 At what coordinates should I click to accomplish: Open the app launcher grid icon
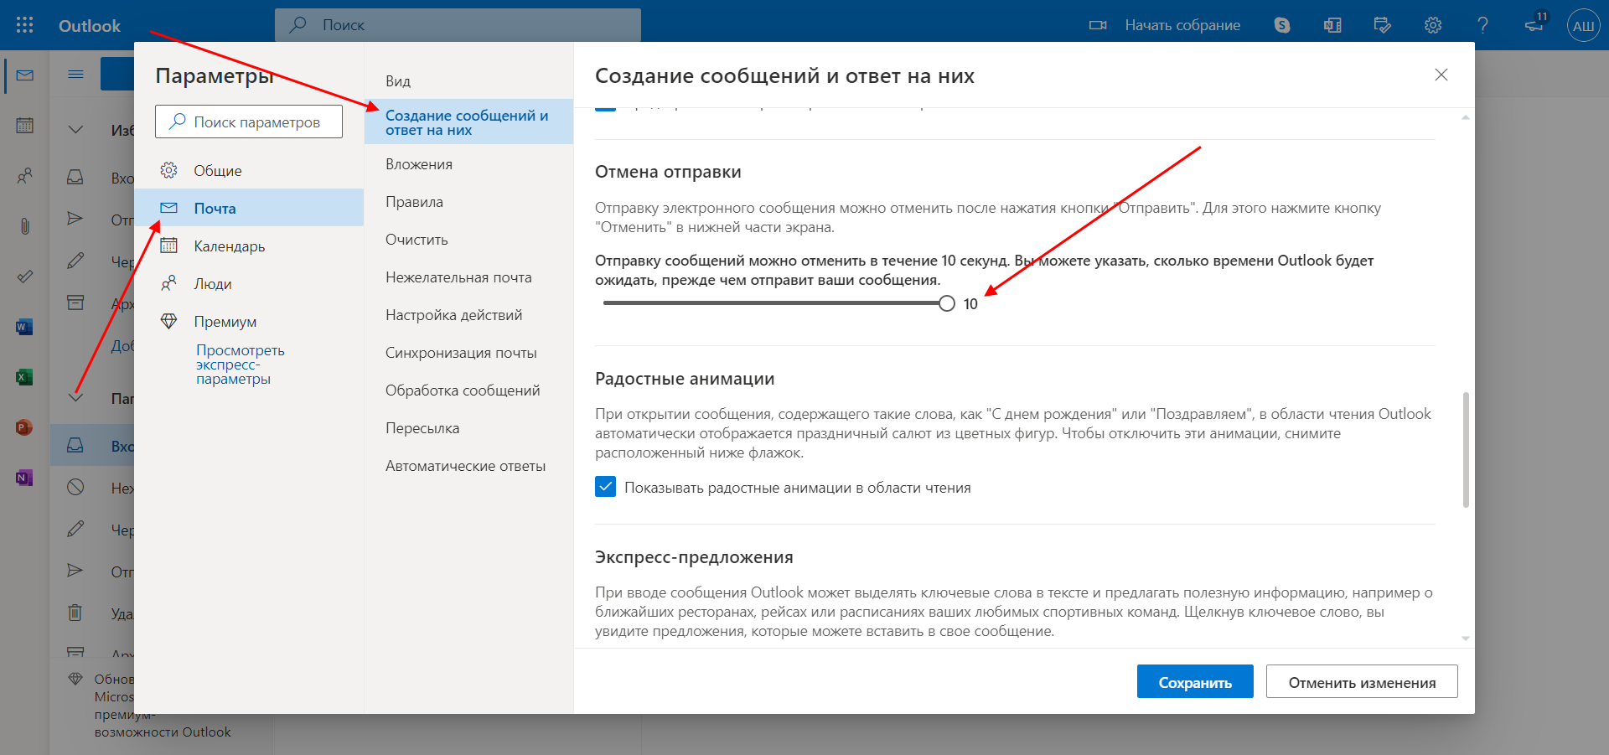coord(25,25)
